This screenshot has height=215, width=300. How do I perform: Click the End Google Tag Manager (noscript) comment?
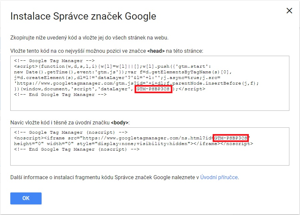point(77,149)
